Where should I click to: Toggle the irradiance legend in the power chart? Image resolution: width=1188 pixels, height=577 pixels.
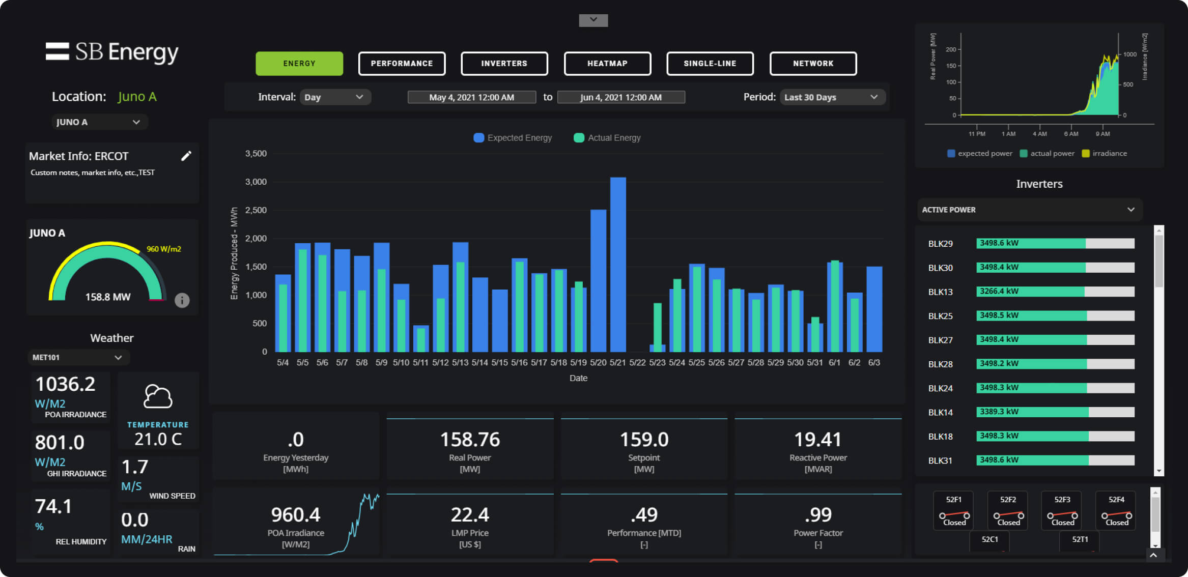coord(1104,153)
